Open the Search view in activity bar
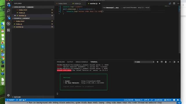Screen dimensions: 186x104 (x=8, y=11)
